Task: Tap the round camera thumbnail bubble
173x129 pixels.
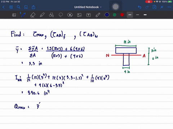Action: pyautogui.click(x=116, y=7)
